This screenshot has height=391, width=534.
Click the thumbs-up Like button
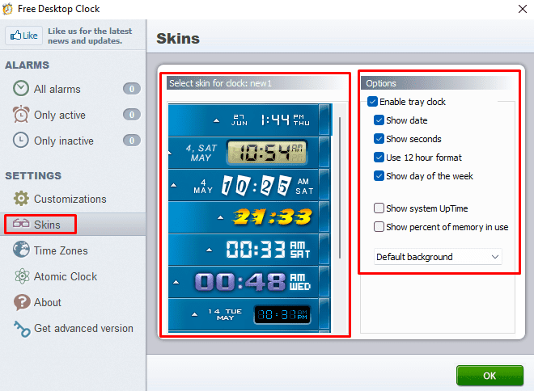(x=23, y=36)
